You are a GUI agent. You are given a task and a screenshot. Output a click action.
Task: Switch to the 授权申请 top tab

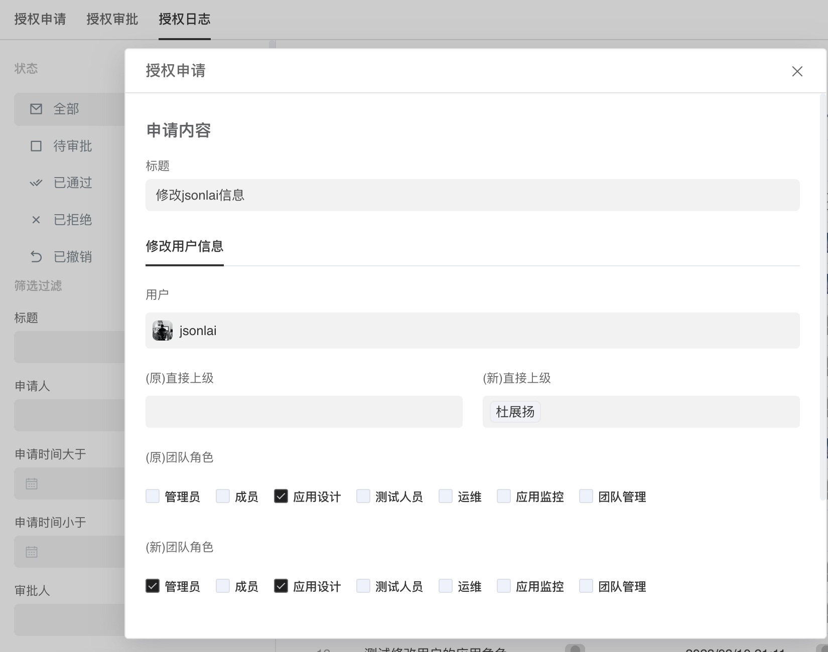(40, 19)
